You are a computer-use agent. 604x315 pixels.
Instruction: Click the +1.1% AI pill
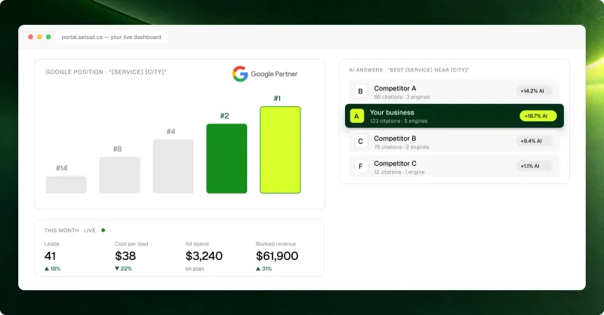tap(534, 166)
